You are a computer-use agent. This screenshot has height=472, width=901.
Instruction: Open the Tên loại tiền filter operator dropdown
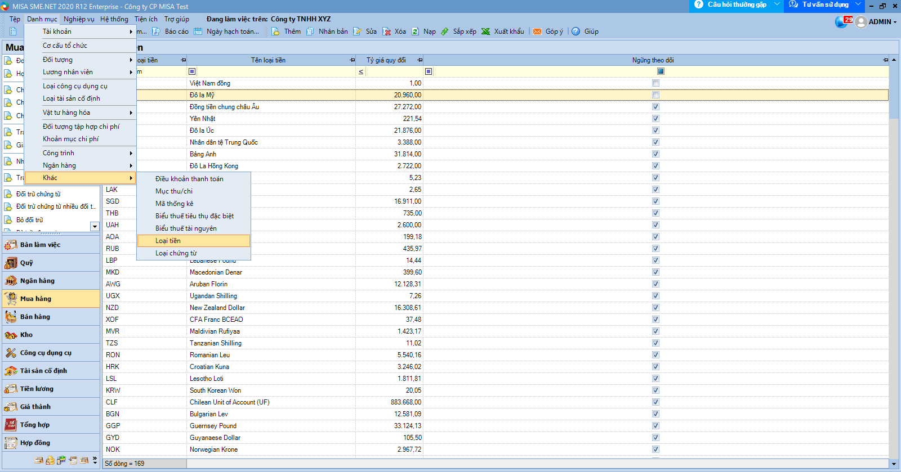point(192,71)
